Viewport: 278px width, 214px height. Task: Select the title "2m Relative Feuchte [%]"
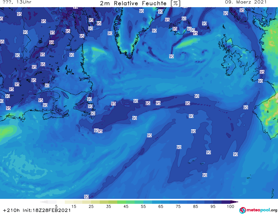[x=140, y=3]
